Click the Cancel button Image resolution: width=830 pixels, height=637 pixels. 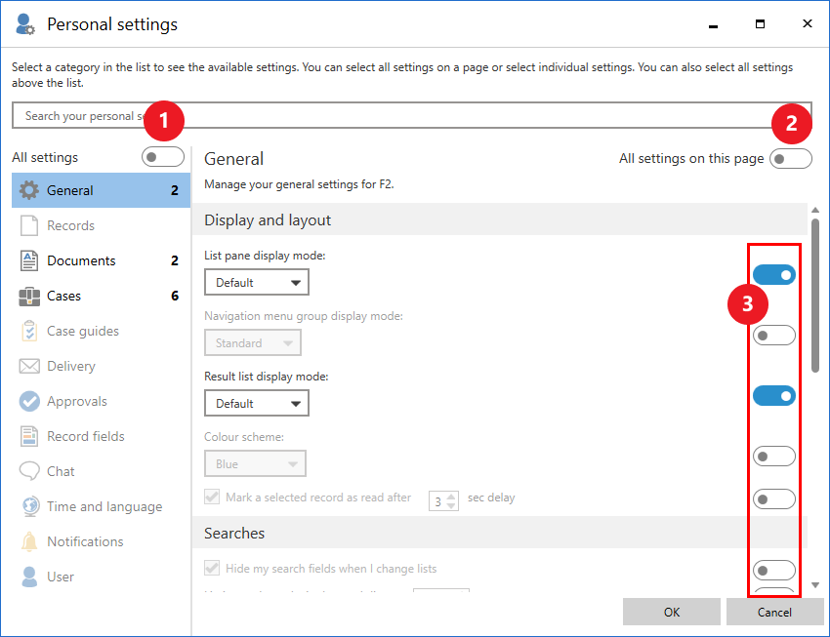pyautogui.click(x=774, y=612)
